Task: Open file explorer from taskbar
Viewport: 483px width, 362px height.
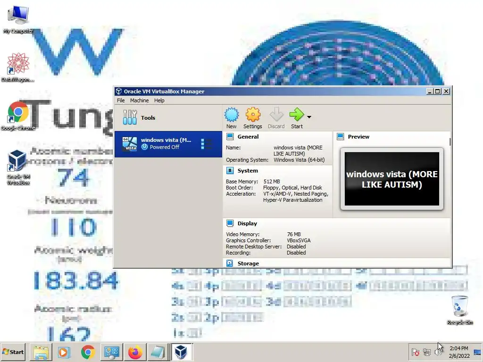Action: click(x=41, y=352)
